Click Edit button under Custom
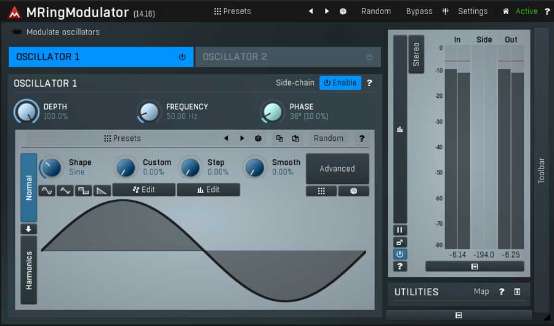The width and height of the screenshot is (554, 326). pos(144,189)
